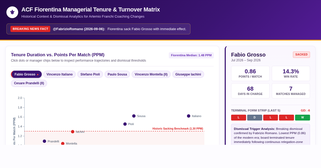Click the Italiano data point on chart
Viewport: 321px width, 168px height.
(189, 116)
